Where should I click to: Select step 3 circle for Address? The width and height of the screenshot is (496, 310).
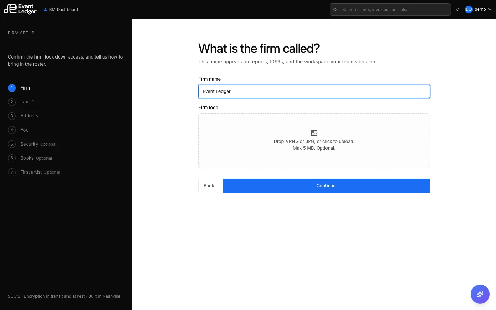tap(12, 116)
